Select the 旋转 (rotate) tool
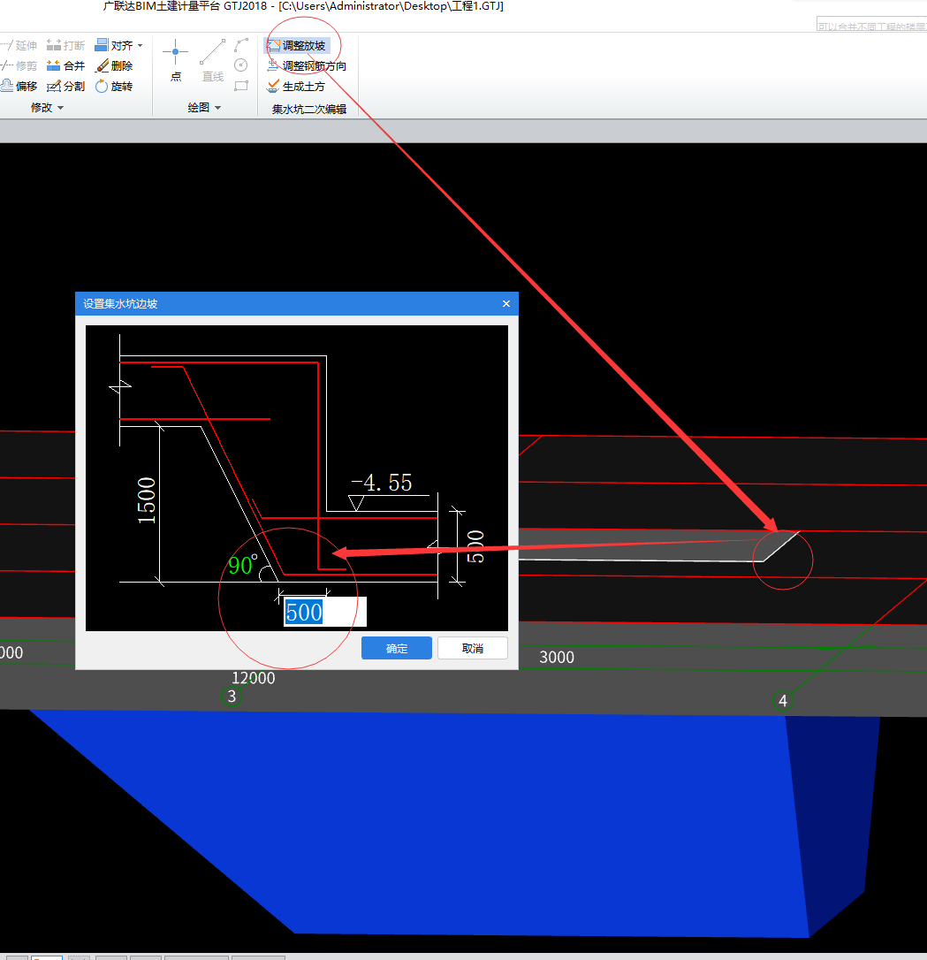The height and width of the screenshot is (960, 927). [x=114, y=86]
